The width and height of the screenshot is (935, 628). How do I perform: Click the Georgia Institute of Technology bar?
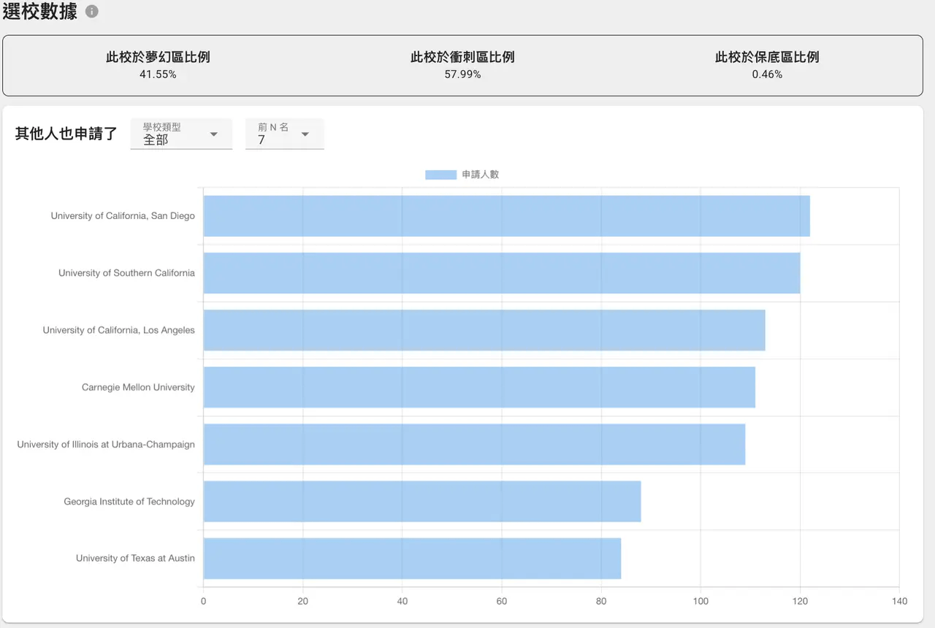coord(422,501)
